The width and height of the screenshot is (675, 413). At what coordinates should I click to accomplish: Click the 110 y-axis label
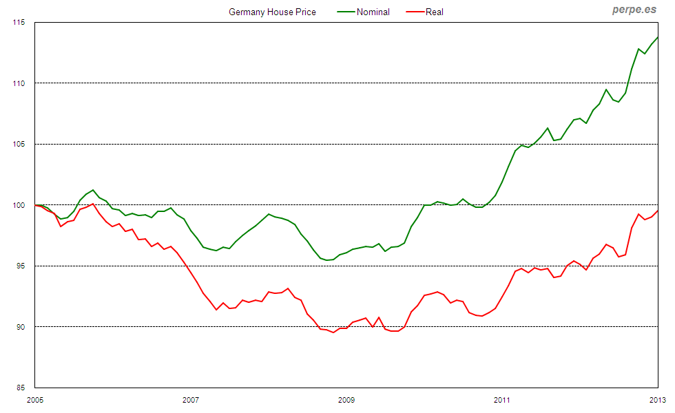coord(18,83)
